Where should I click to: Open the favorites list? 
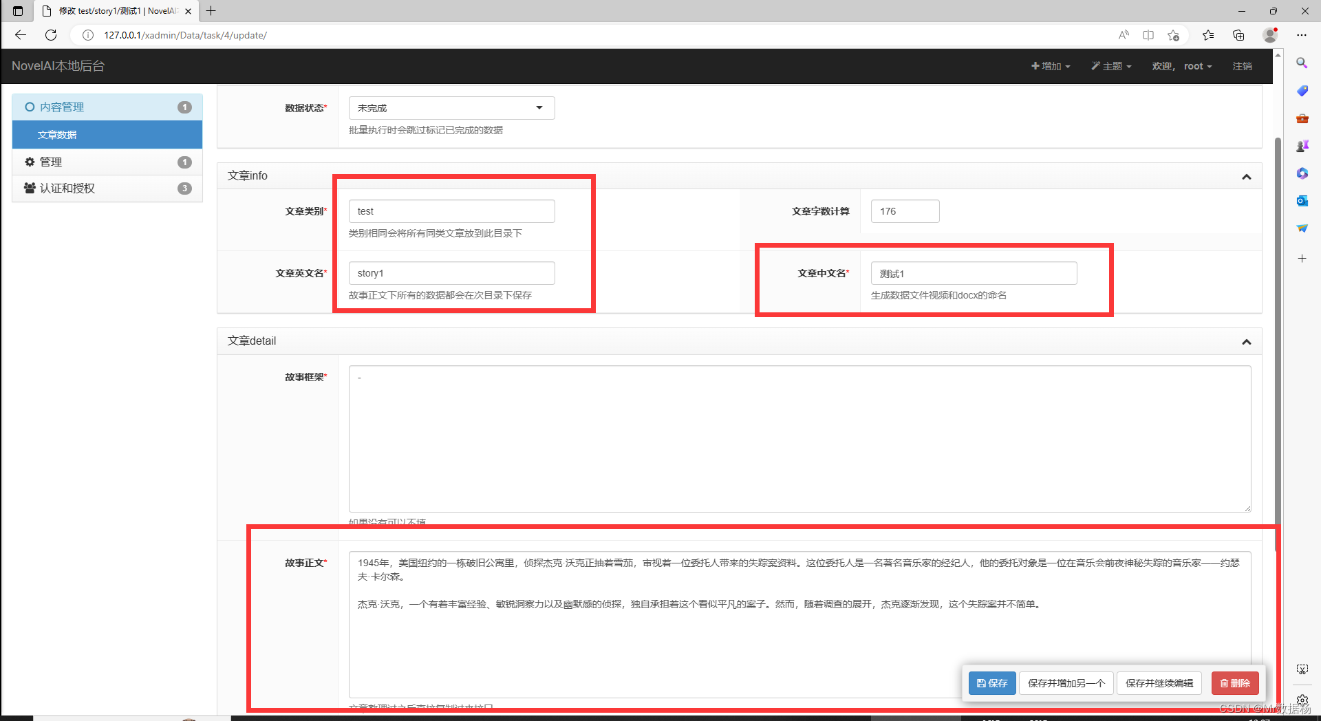click(x=1208, y=35)
